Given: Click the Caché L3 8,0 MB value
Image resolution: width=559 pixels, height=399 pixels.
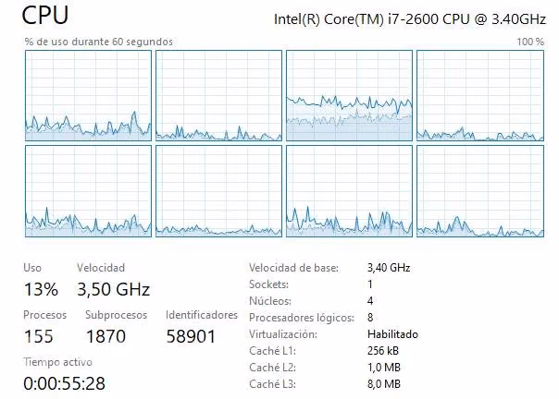Looking at the screenshot, I should point(383,384).
